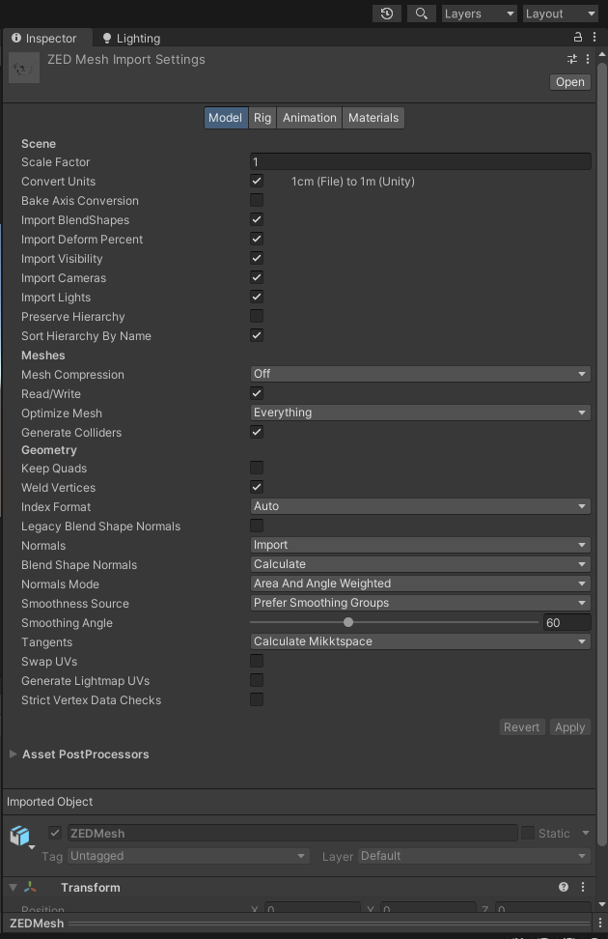This screenshot has height=939, width=608.
Task: Click Transform component kebab menu
Action: pos(583,887)
